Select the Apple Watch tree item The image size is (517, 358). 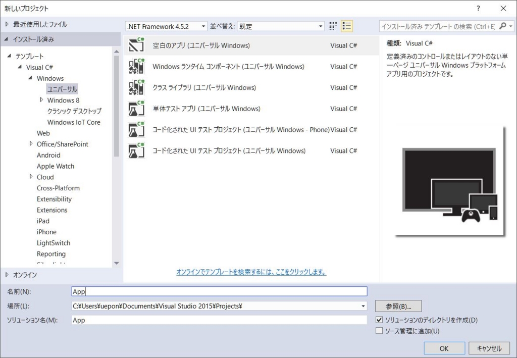56,166
